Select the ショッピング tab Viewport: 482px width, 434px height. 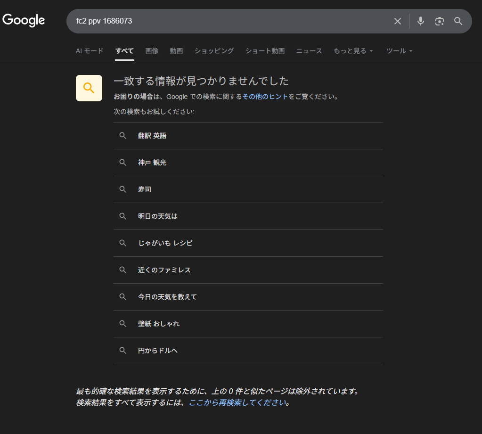pos(214,51)
